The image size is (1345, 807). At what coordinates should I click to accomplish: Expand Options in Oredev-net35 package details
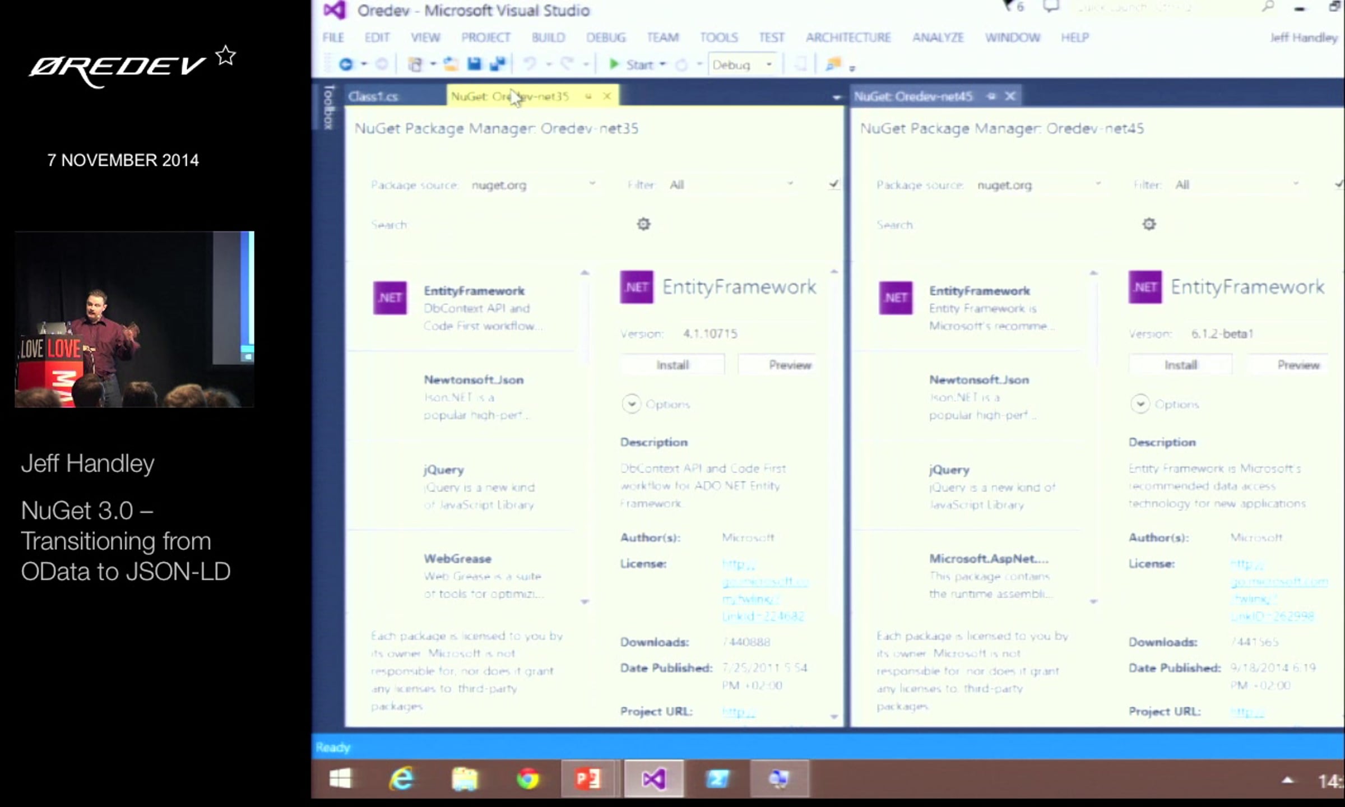pos(631,404)
